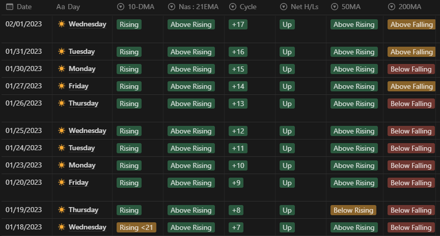Click sun icon in the 01/26/2023 row
Viewport: 440px width, 236px height.
pos(62,103)
